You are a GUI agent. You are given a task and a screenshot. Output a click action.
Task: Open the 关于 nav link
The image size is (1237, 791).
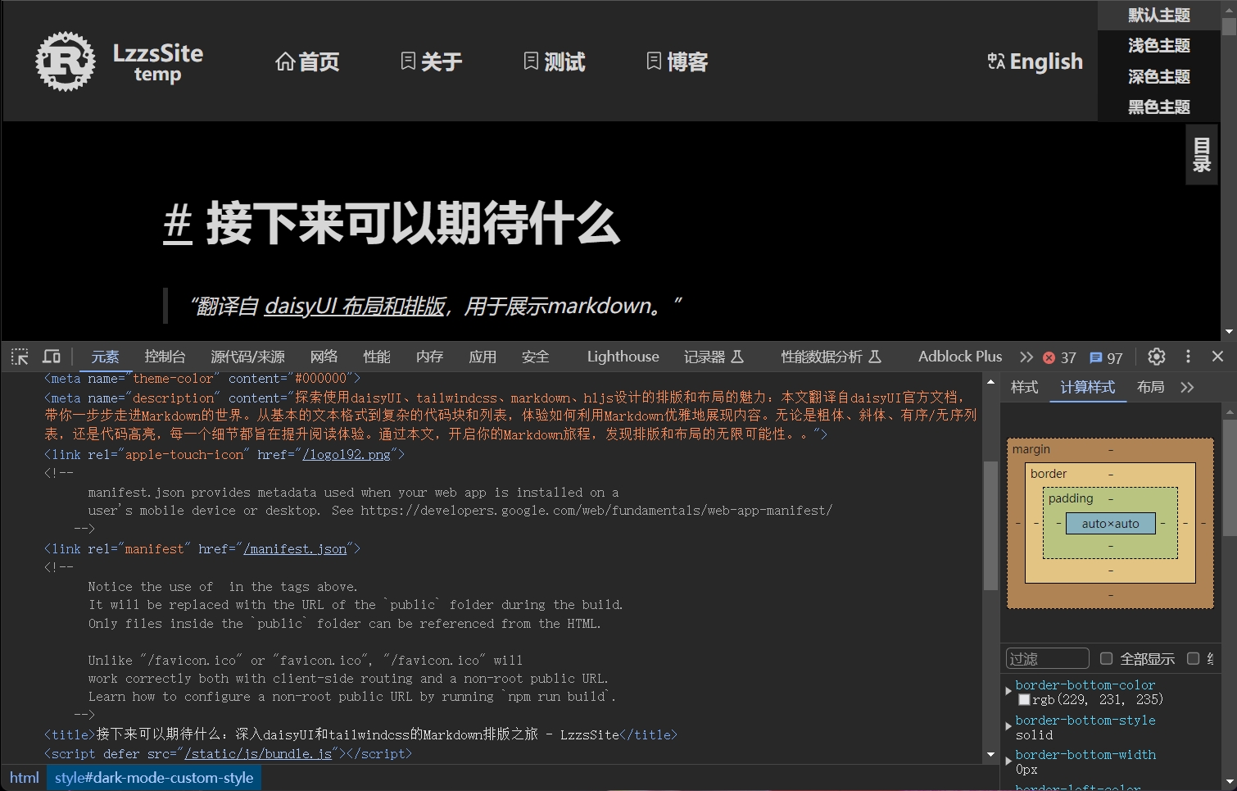coord(432,61)
